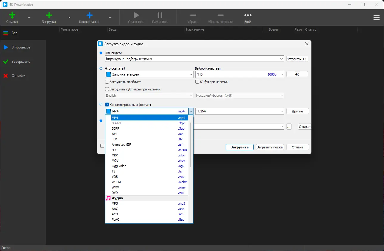Choose MP3 in the audio formats list

[115, 203]
